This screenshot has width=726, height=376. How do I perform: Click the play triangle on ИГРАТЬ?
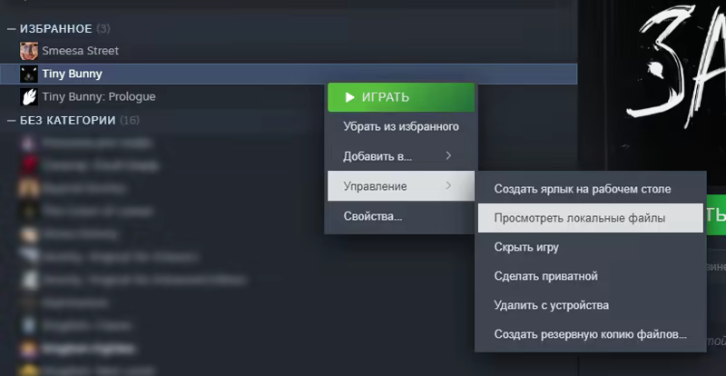349,97
